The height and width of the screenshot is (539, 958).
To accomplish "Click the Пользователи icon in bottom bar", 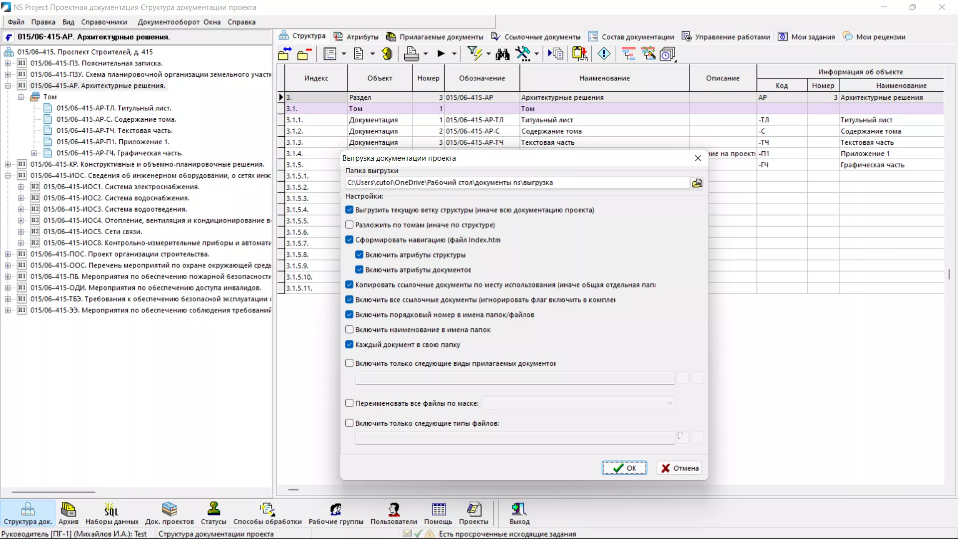I will pos(394,514).
